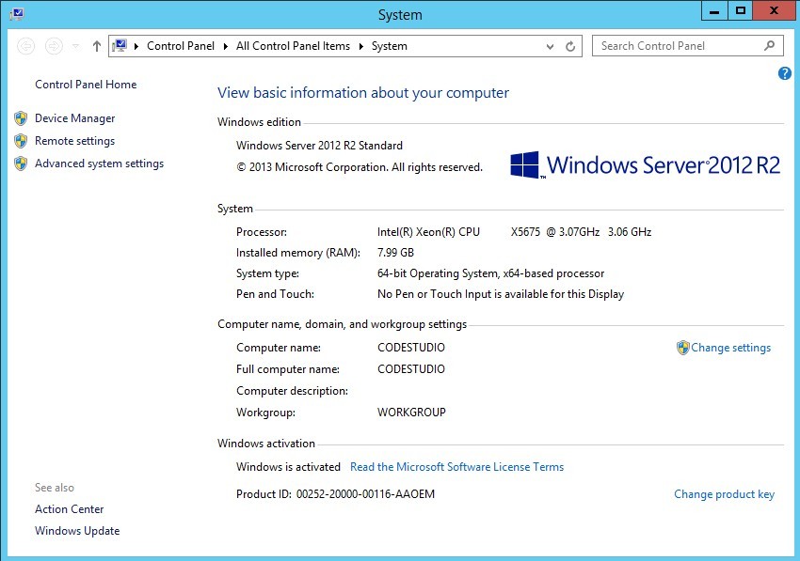Click Change settings for computer name
Viewport: 800px width, 561px height.
(730, 348)
